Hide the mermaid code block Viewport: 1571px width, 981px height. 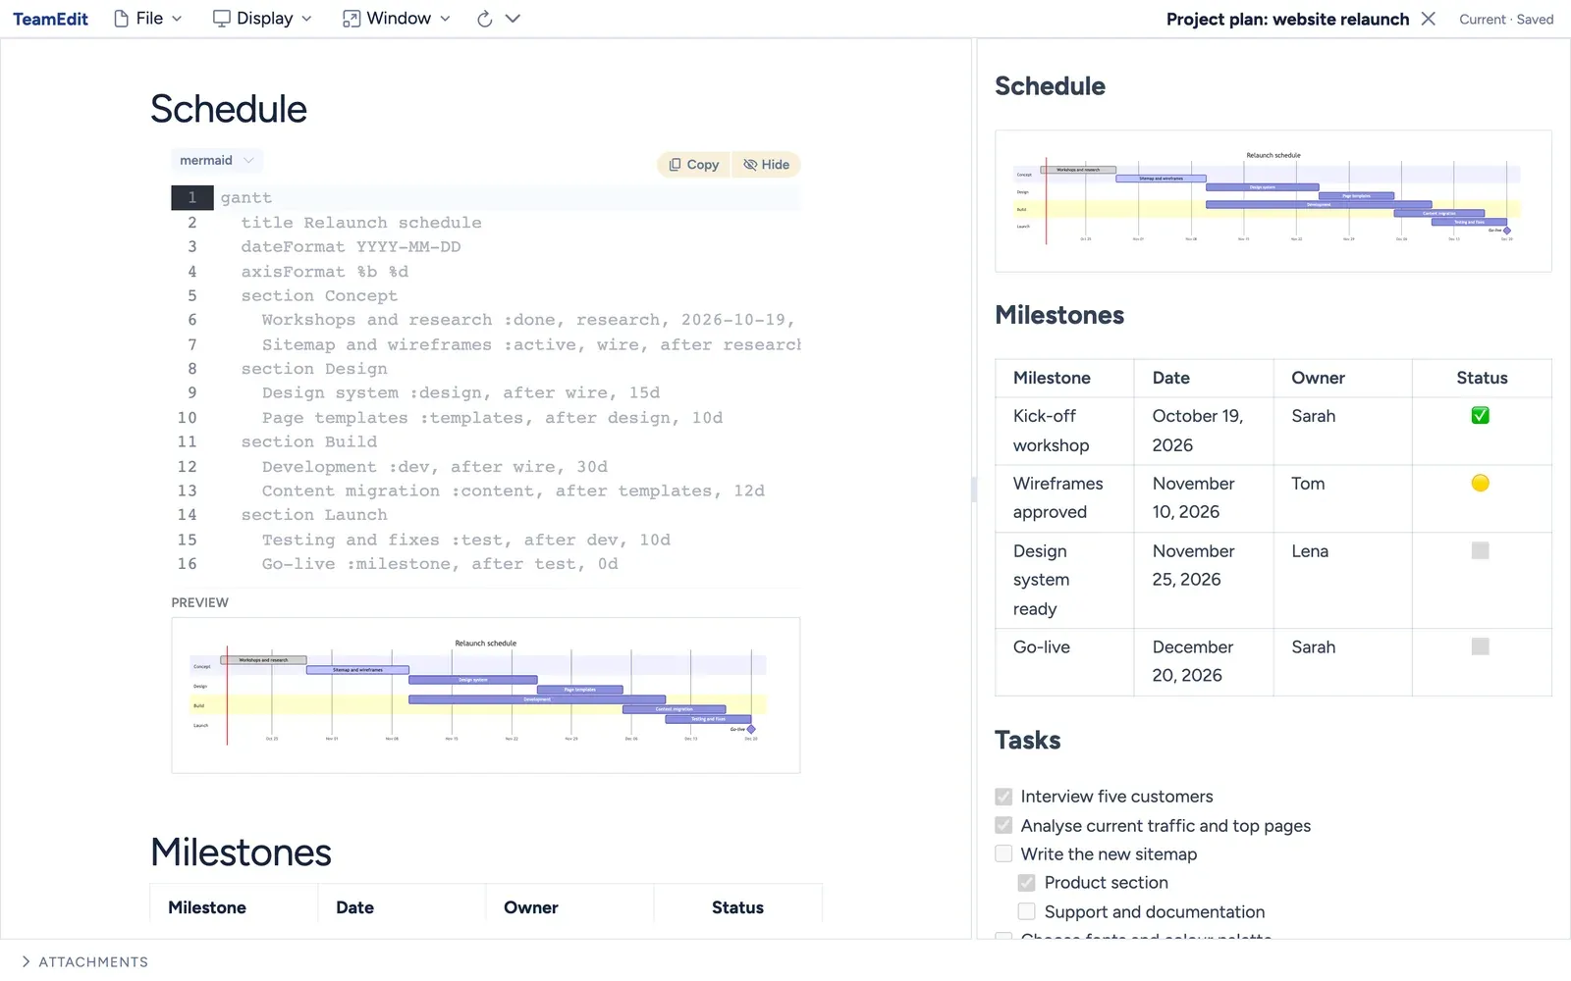pyautogui.click(x=767, y=165)
